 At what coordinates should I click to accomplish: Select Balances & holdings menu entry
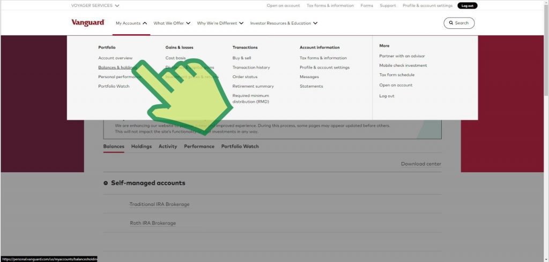[117, 67]
